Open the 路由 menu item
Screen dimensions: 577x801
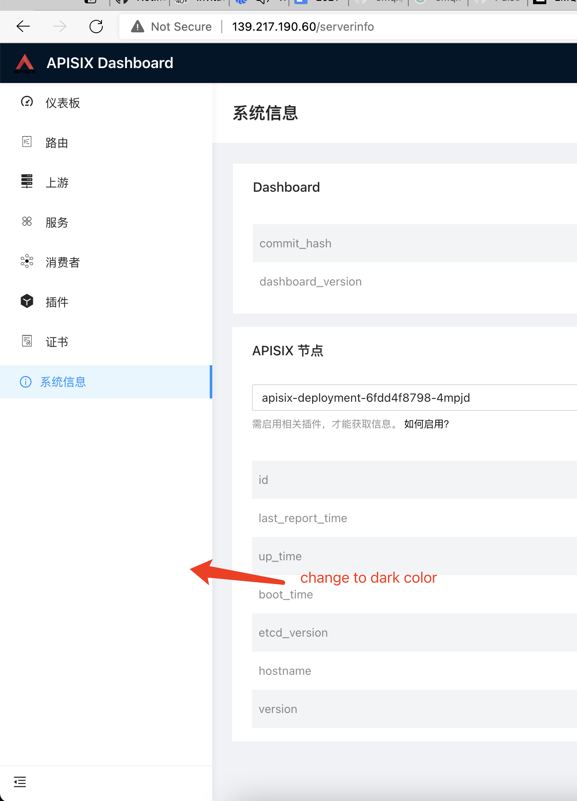(x=106, y=143)
